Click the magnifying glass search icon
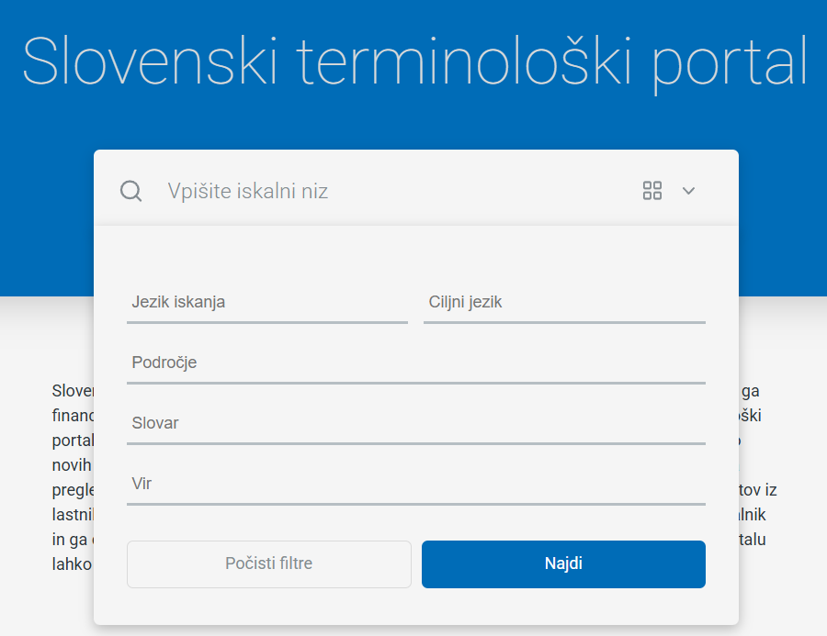This screenshot has width=827, height=636. click(x=130, y=191)
